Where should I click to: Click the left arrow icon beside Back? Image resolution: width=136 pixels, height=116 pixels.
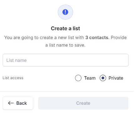[11, 103]
